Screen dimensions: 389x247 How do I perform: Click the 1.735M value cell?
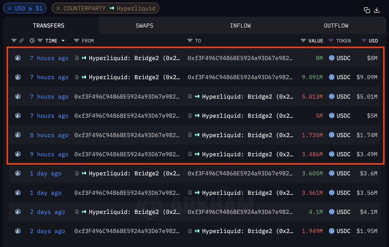[312, 135]
